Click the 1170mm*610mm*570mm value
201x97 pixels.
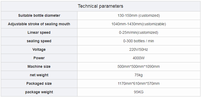point(139,83)
